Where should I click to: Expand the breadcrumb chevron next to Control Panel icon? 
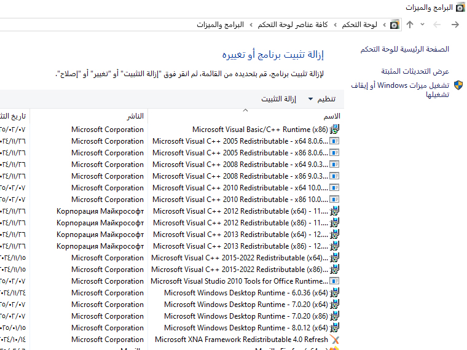pos(385,25)
